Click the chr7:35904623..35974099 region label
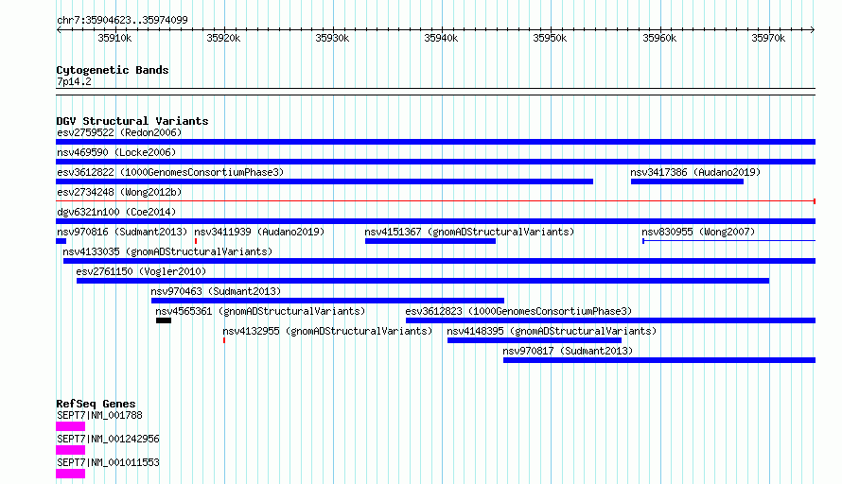The width and height of the screenshot is (842, 484). click(x=122, y=20)
